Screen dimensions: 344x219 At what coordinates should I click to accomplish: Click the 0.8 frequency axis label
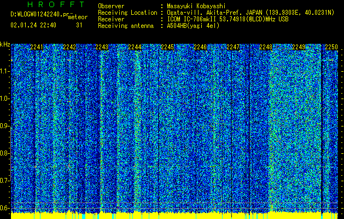(4, 153)
